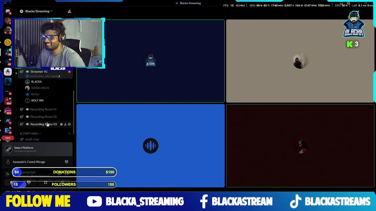Image resolution: width=376 pixels, height=211 pixels.
Task: Select the Blacka avatar video tile
Action: [x=150, y=61]
